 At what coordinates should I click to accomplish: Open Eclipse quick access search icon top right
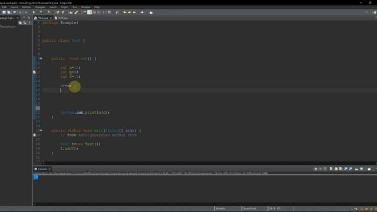(x=367, y=12)
